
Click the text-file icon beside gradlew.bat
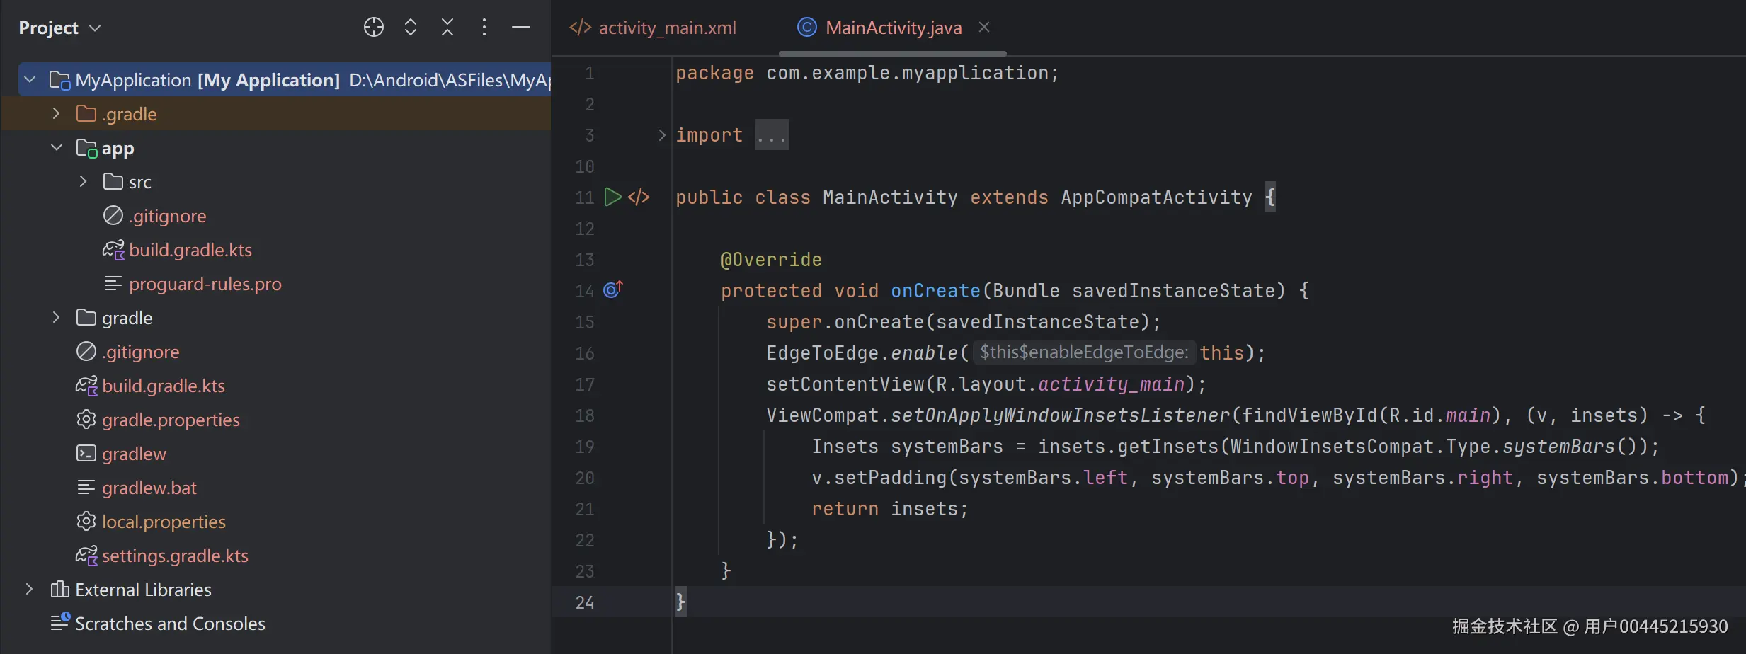pos(86,487)
